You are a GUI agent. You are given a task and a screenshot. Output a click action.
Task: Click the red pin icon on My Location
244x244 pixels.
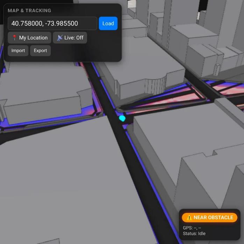click(14, 38)
